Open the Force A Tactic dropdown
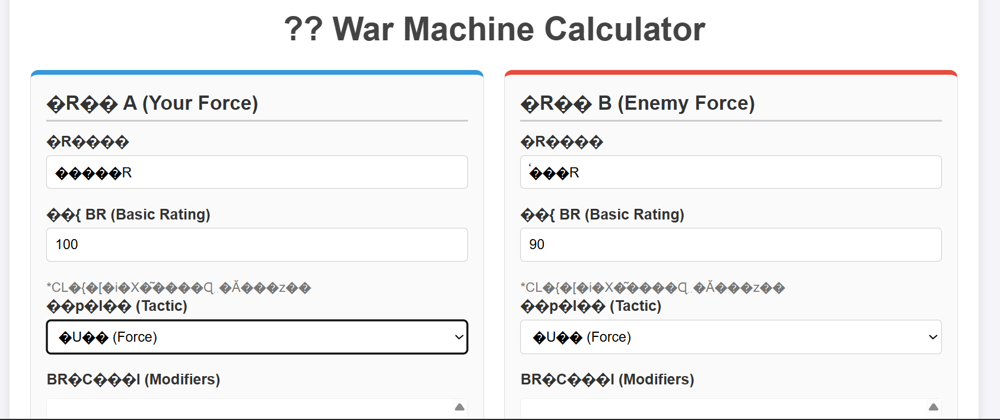The height and width of the screenshot is (420, 1000). pyautogui.click(x=257, y=337)
